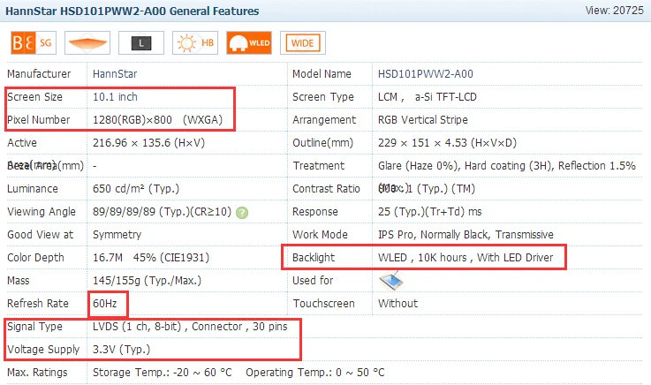
Task: Select the 25 (Typ.)(Tr+Td) ms response value
Action: pyautogui.click(x=429, y=212)
